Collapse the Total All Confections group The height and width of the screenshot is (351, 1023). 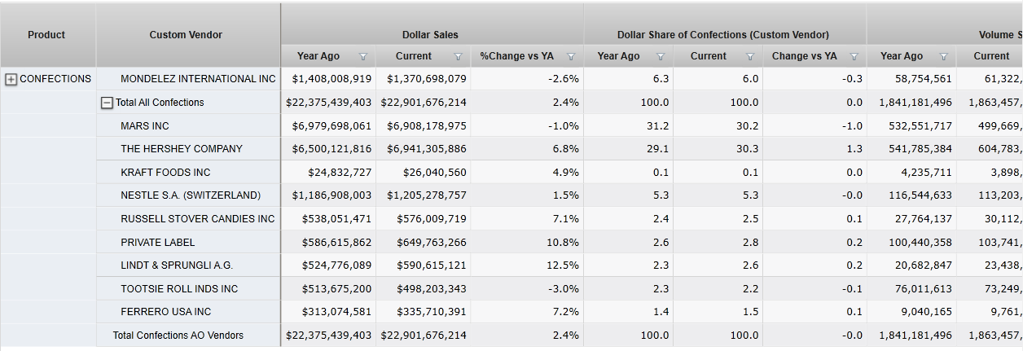point(106,103)
